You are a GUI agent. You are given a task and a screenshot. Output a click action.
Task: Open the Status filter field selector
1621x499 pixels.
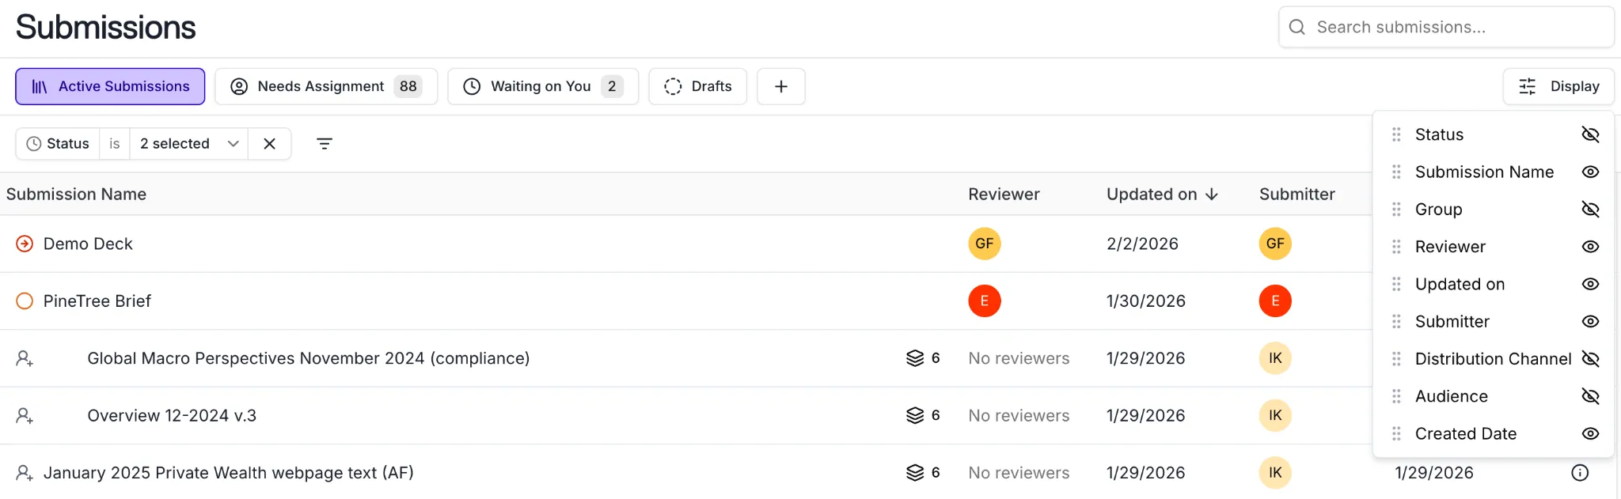58,144
